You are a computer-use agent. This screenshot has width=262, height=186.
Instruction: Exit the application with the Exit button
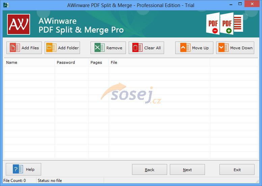pyautogui.click(x=237, y=169)
